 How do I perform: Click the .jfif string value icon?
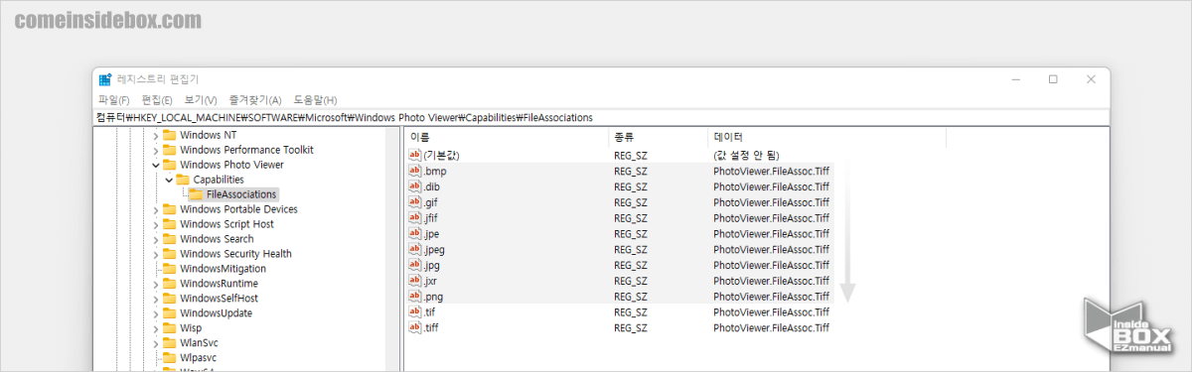[x=415, y=218]
